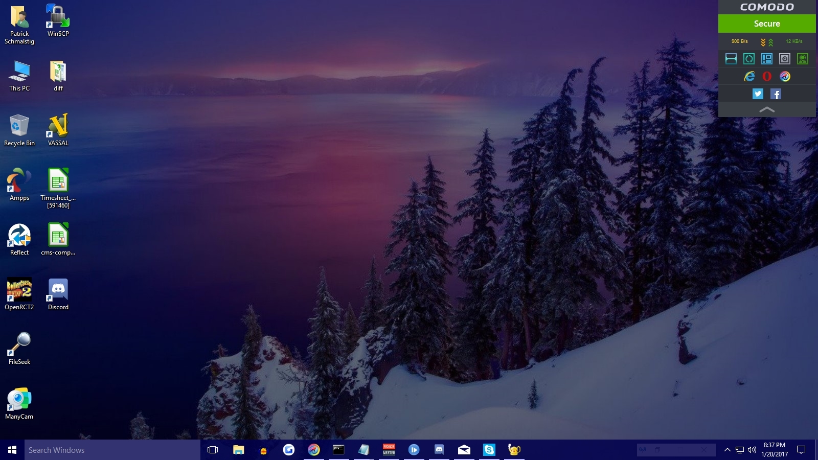
Task: Launch Comodo IceDragon from the widget
Action: pos(785,76)
